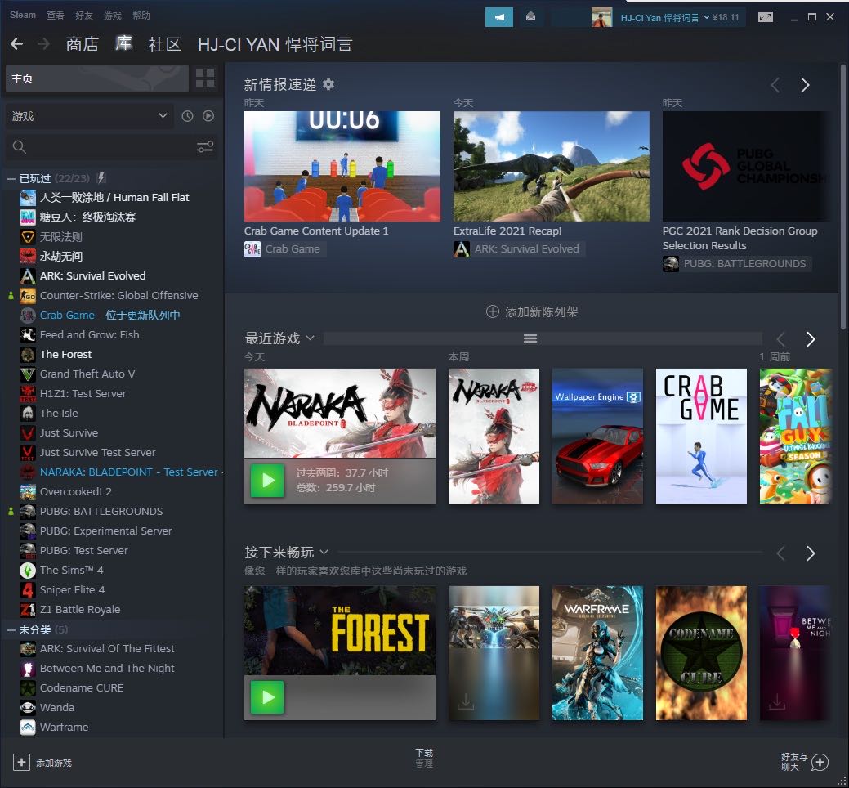The width and height of the screenshot is (849, 788).
Task: Toggle Big Picture mode icon
Action: click(x=765, y=16)
